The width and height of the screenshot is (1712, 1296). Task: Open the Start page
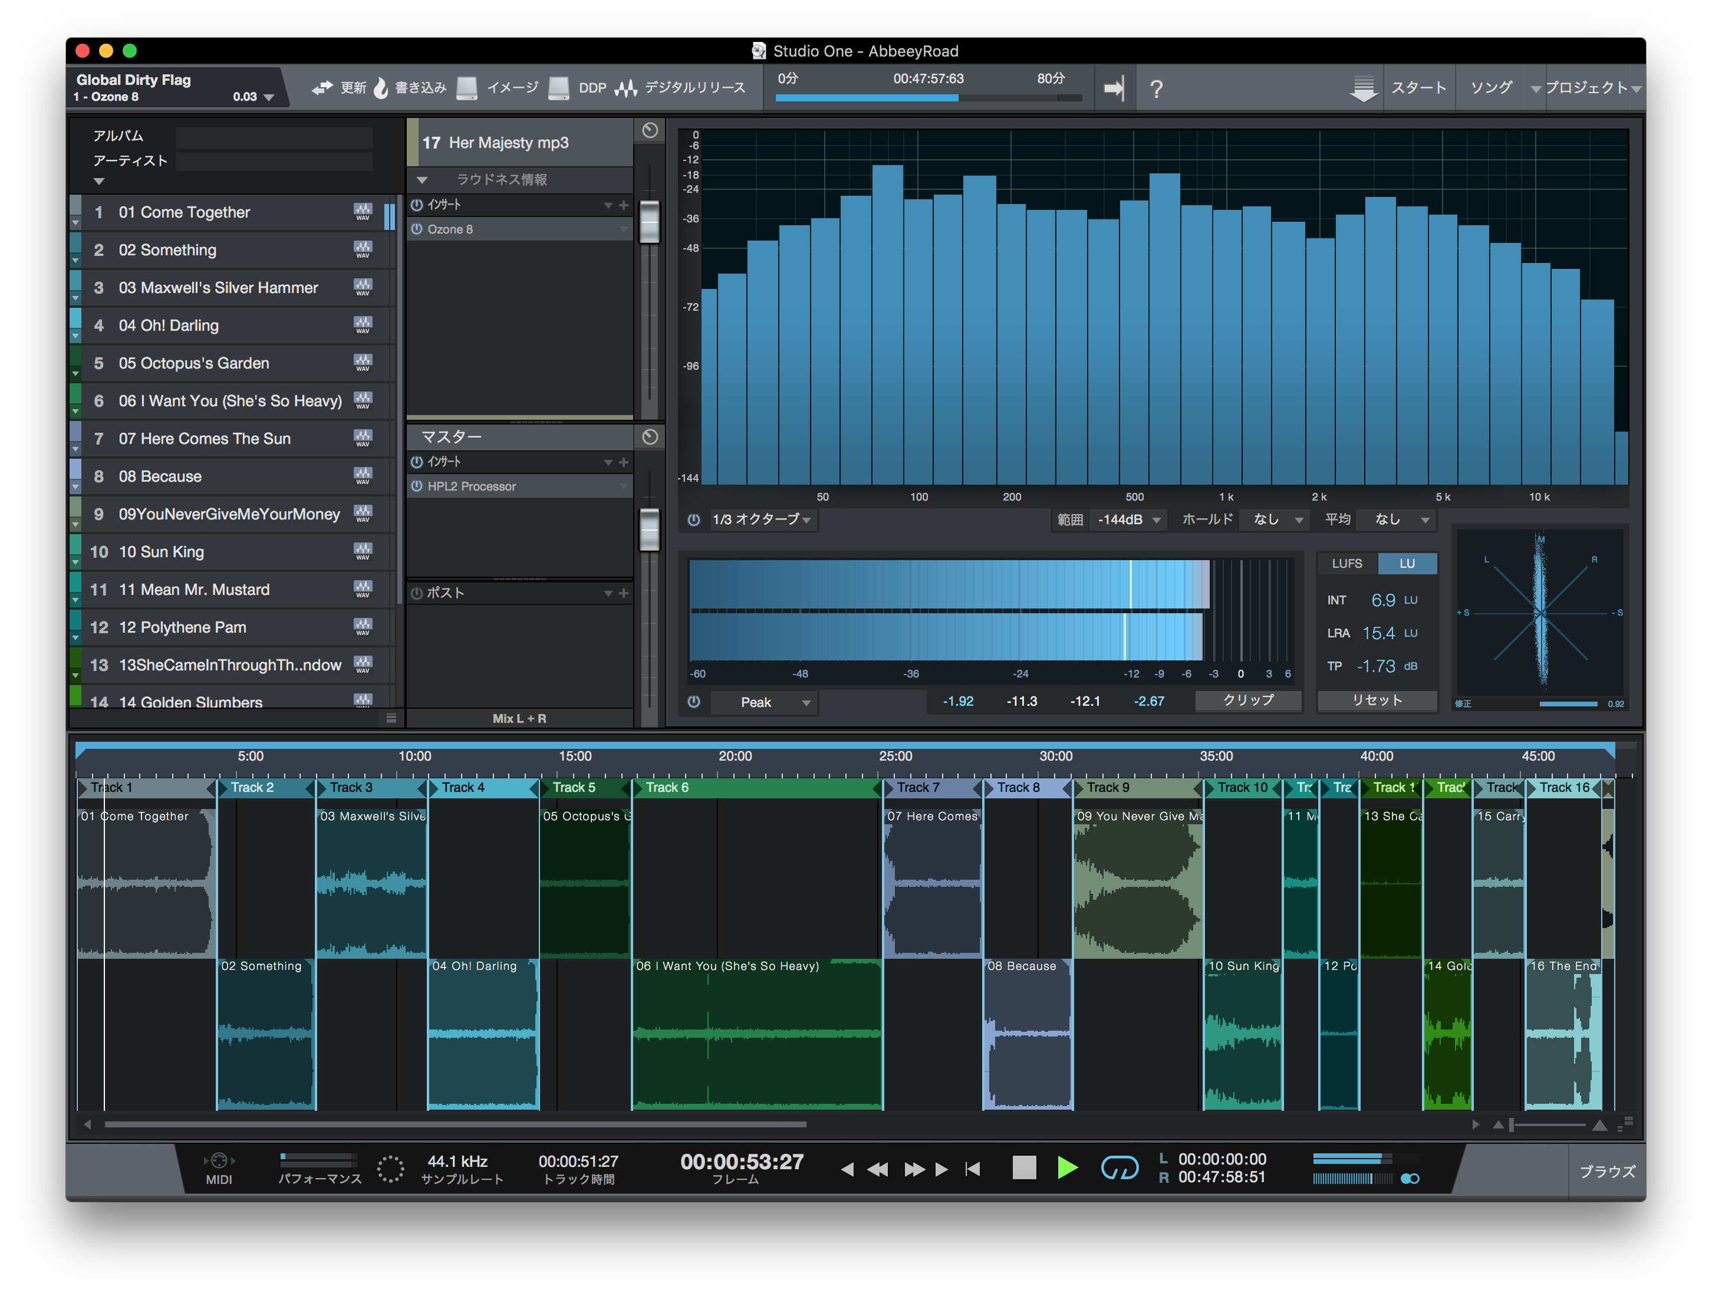click(1418, 87)
